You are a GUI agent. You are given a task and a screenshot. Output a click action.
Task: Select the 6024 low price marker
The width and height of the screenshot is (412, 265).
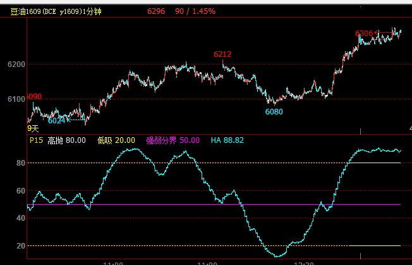click(x=57, y=120)
